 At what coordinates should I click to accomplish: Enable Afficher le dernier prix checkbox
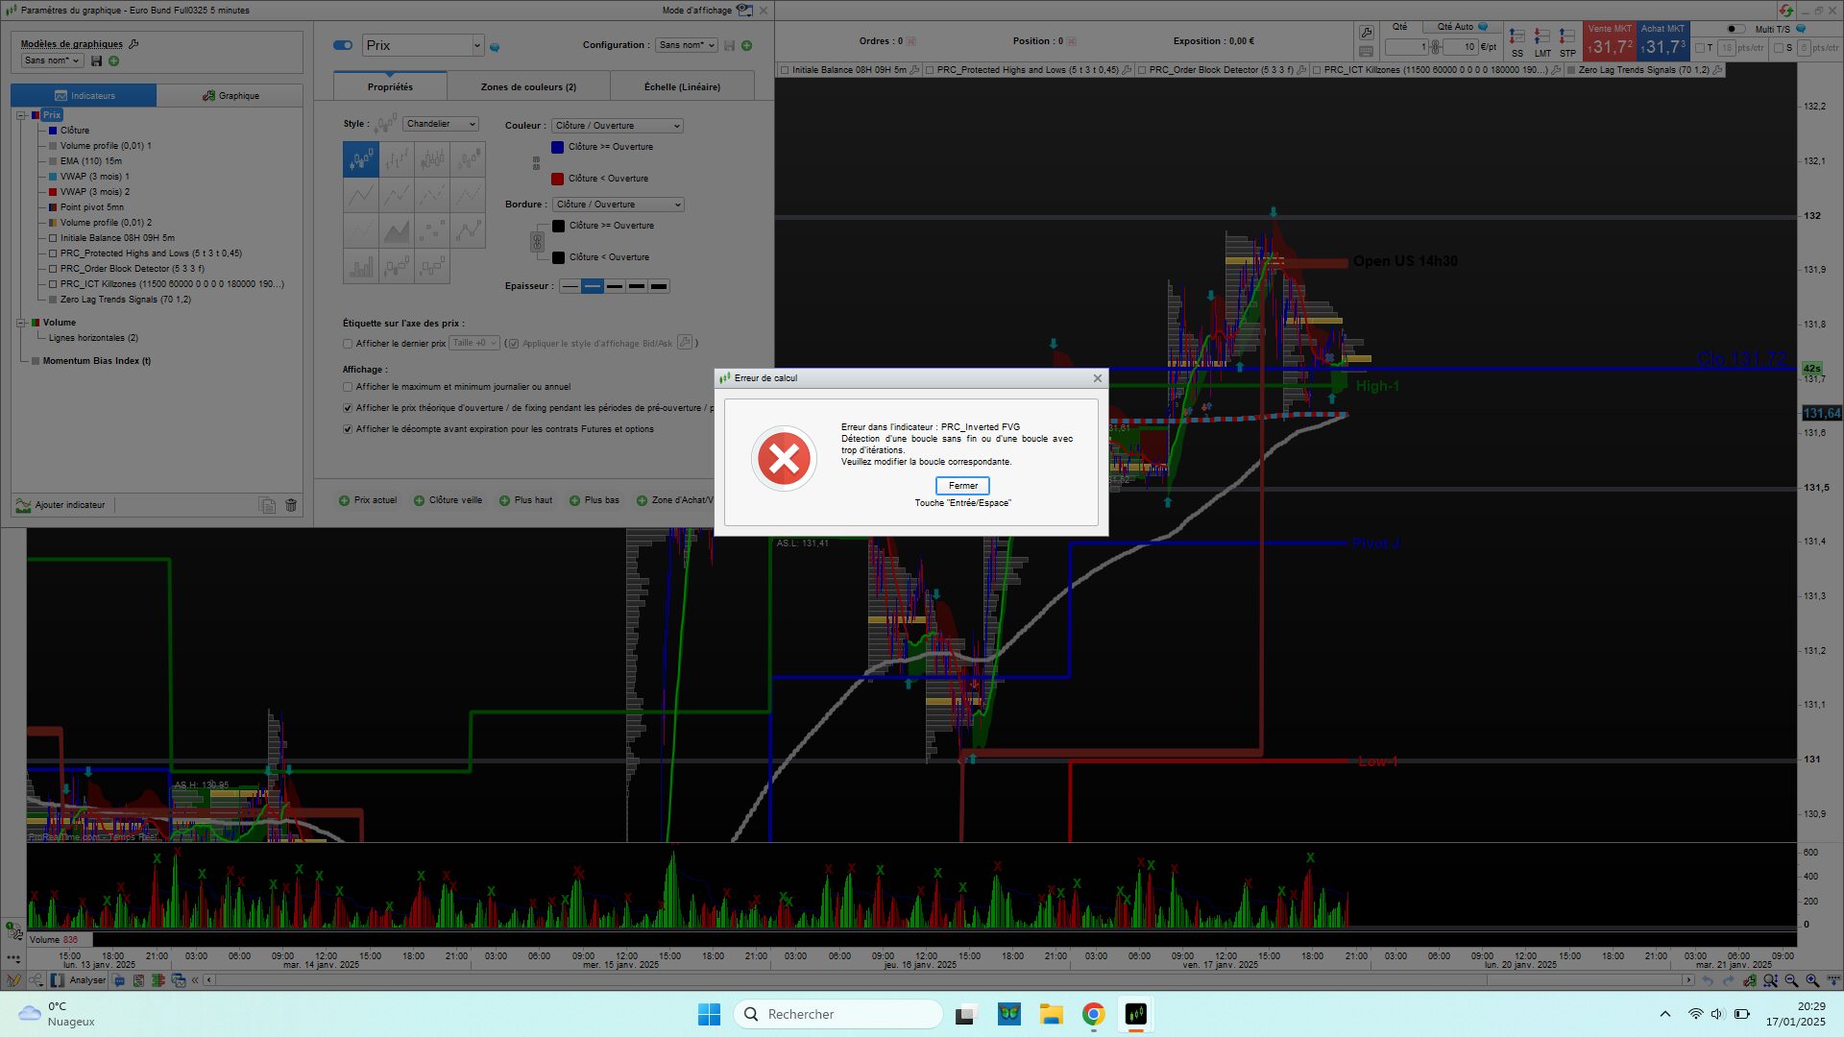point(348,344)
